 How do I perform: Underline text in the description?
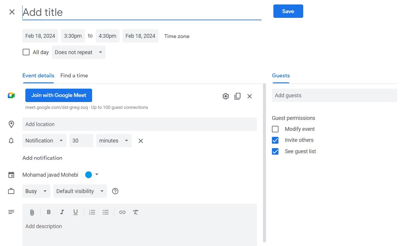pyautogui.click(x=75, y=212)
